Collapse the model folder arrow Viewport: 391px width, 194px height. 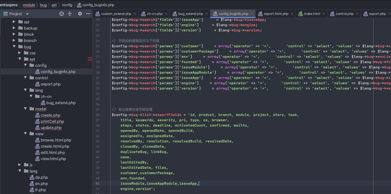pos(25,109)
